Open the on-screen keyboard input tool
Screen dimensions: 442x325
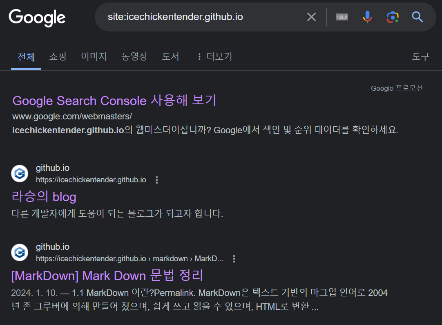click(342, 17)
